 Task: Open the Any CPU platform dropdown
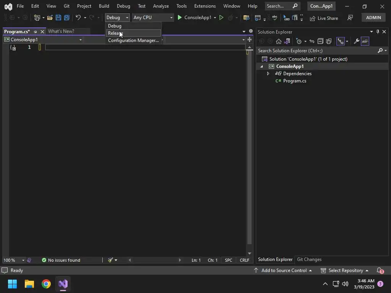pos(153,18)
